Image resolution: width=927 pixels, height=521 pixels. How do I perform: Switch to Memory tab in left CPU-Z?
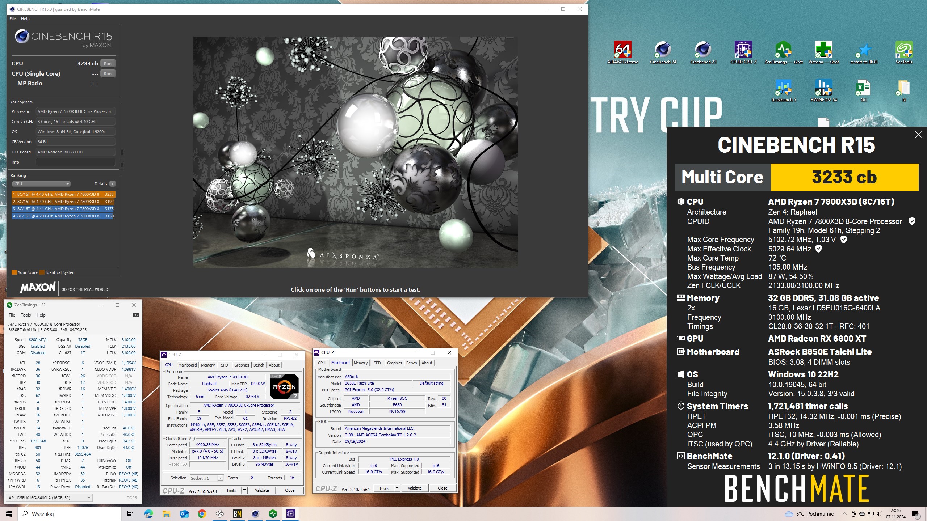pyautogui.click(x=208, y=365)
